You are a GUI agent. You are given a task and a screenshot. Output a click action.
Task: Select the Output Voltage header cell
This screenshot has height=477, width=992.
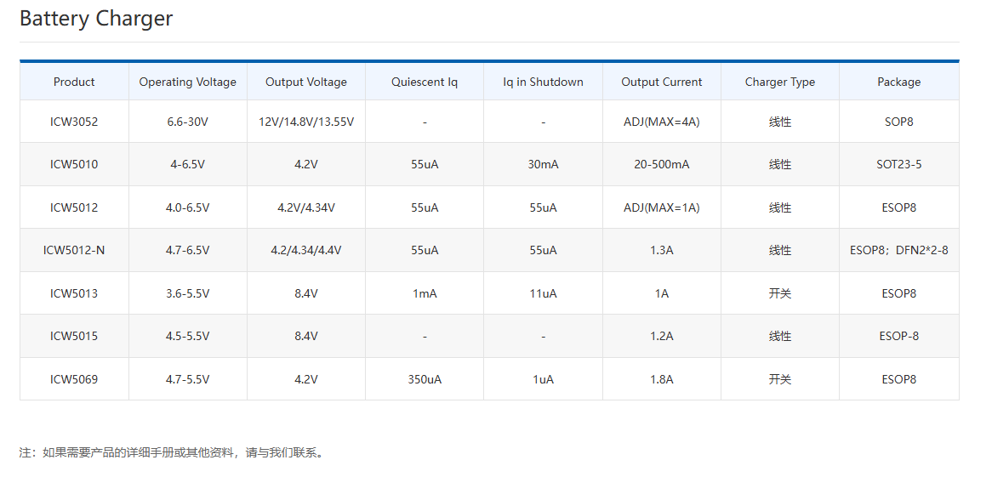coord(306,82)
